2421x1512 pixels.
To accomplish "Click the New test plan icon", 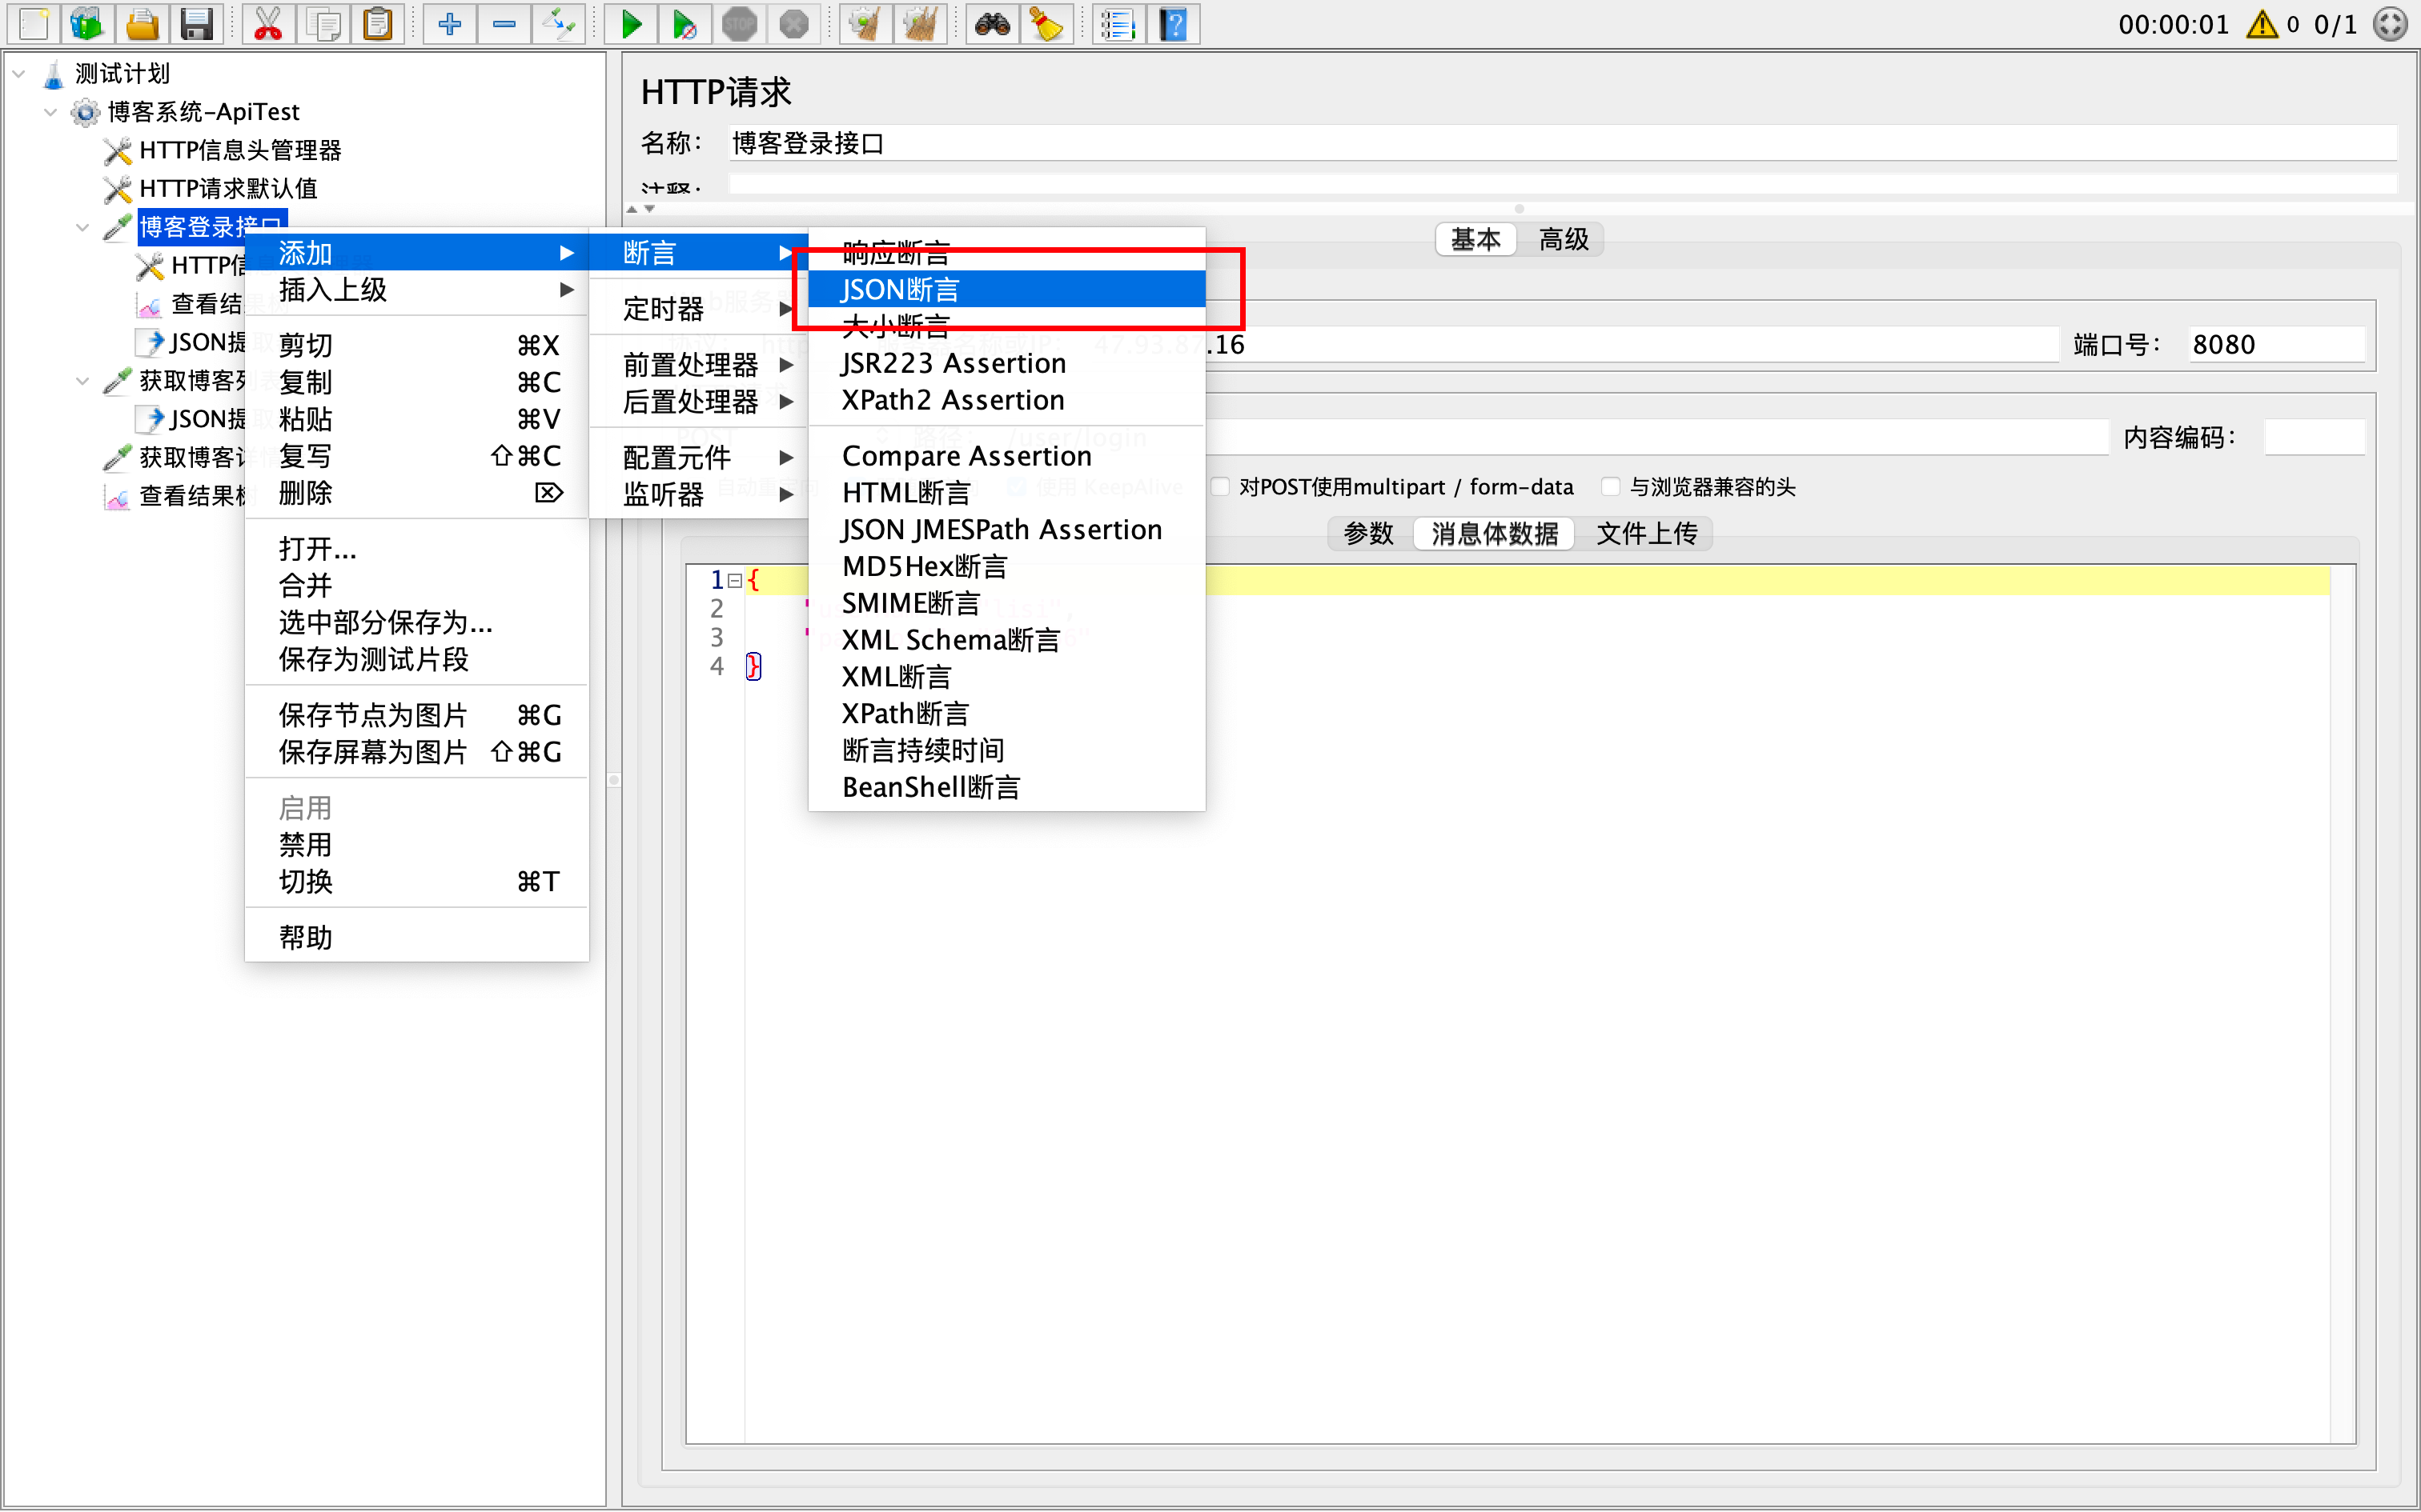I will [33, 23].
